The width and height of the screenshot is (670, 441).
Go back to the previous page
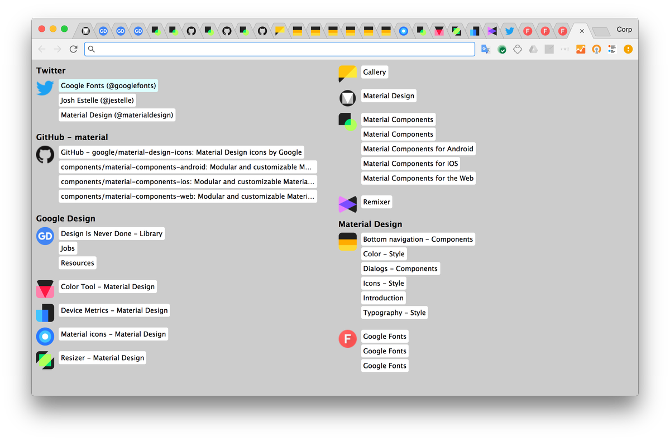[x=42, y=49]
